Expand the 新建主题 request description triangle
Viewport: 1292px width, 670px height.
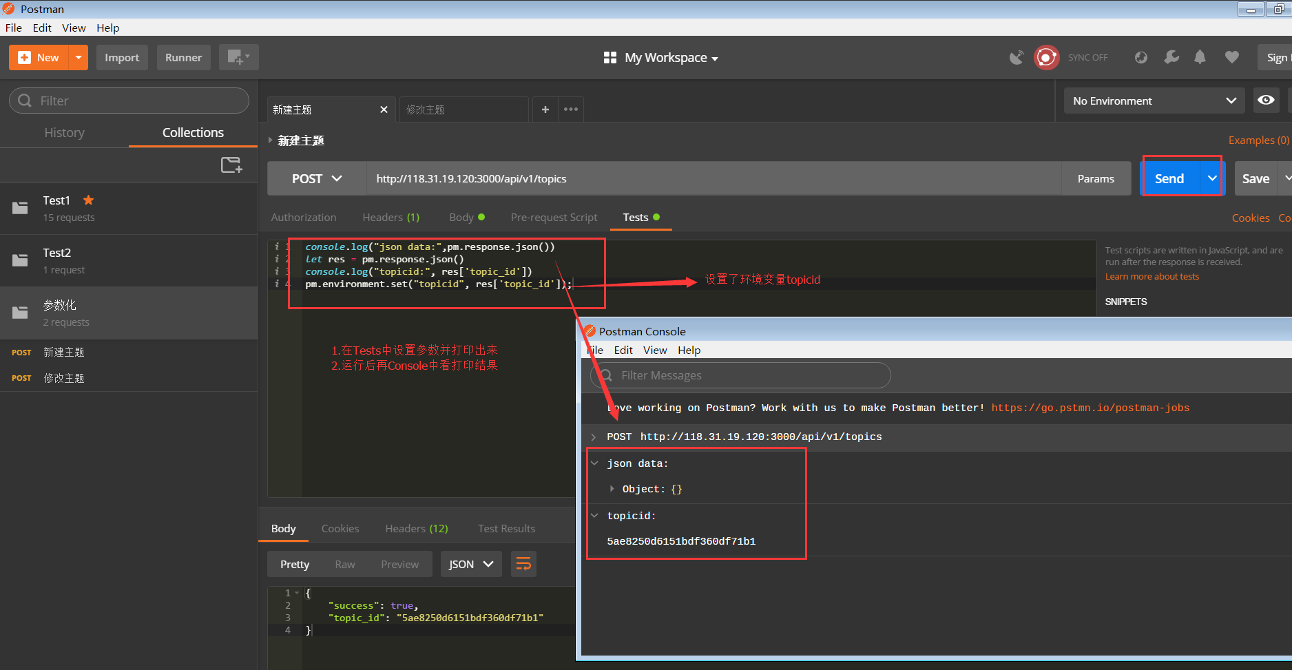(x=271, y=140)
